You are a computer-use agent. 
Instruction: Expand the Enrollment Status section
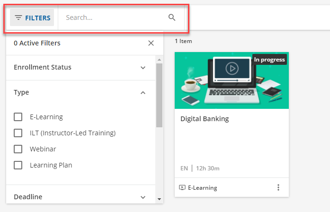80,68
